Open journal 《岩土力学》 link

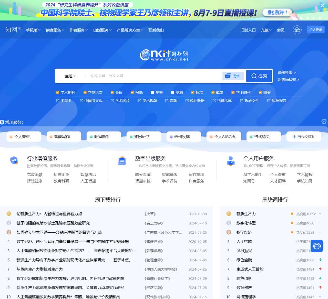(x=154, y=223)
